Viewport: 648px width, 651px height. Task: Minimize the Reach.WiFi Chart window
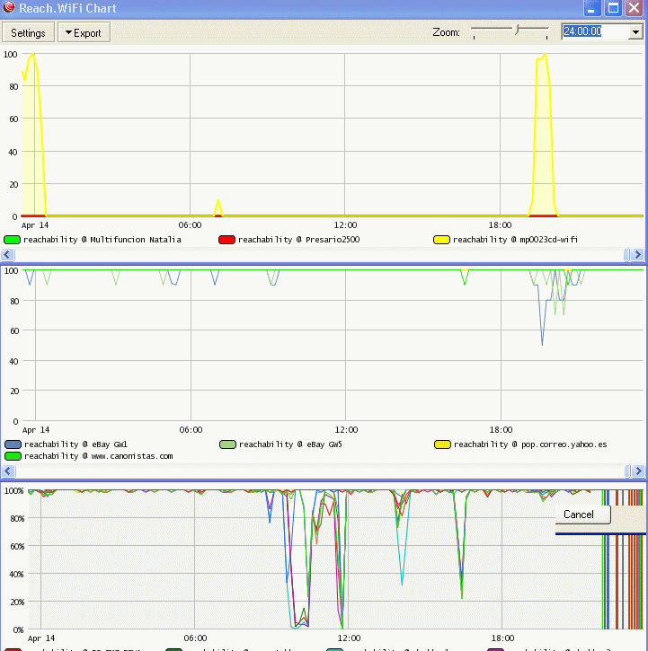(592, 8)
